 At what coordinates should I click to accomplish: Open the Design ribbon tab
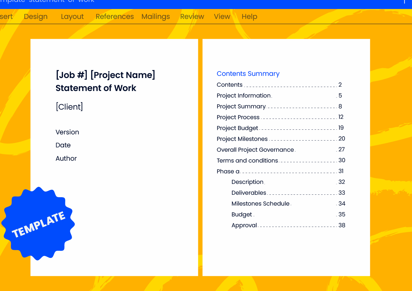tap(36, 17)
